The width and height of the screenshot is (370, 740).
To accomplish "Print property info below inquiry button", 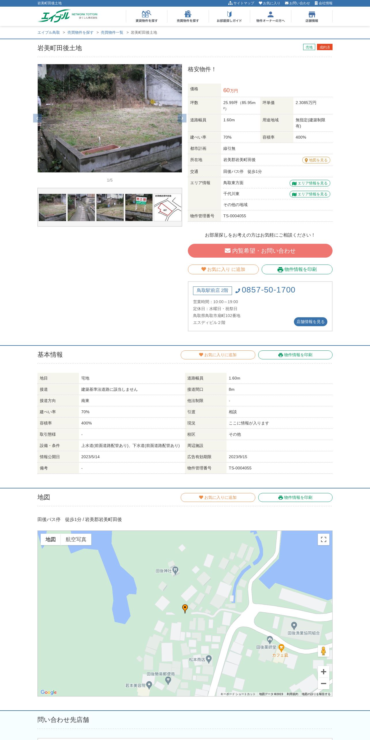I will pos(297,269).
